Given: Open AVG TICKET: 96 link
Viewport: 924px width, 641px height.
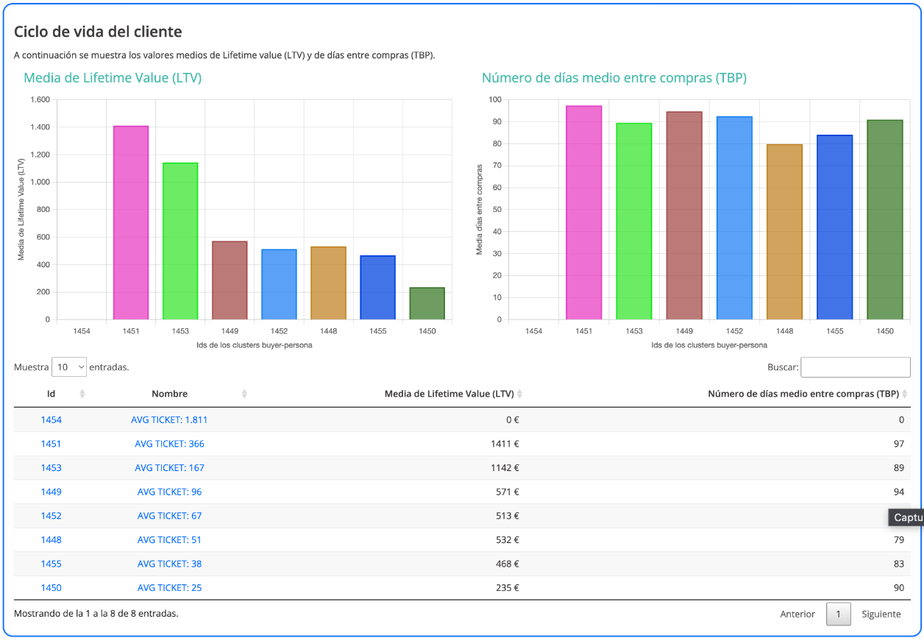Looking at the screenshot, I should coord(169,492).
